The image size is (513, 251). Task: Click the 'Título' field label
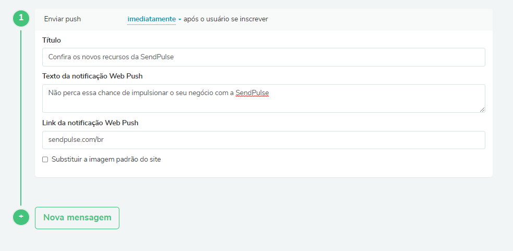coord(52,40)
